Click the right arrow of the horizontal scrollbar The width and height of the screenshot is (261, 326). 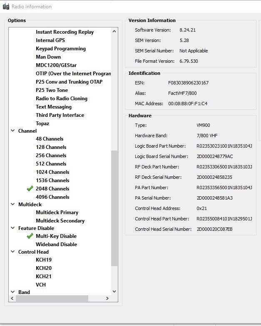[x=107, y=299]
